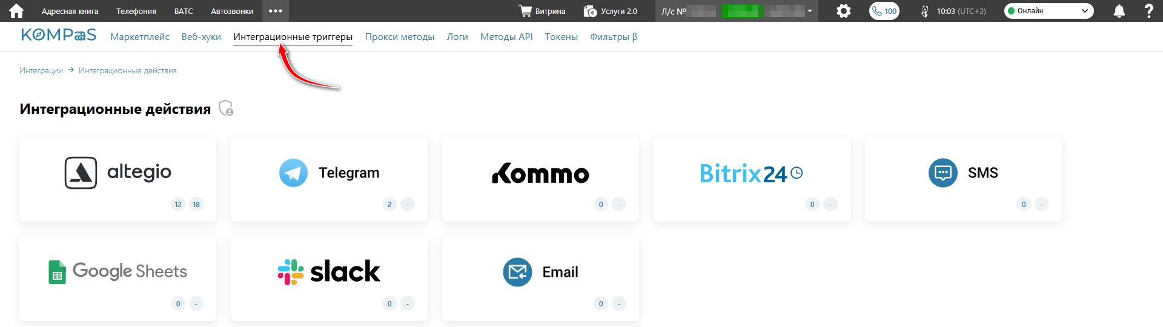Open the Bitrix24 integration card

(752, 179)
